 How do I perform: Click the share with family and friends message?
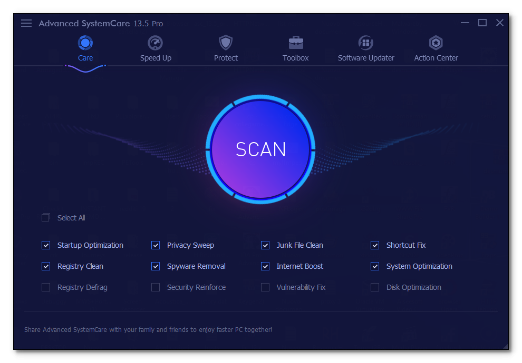(148, 330)
